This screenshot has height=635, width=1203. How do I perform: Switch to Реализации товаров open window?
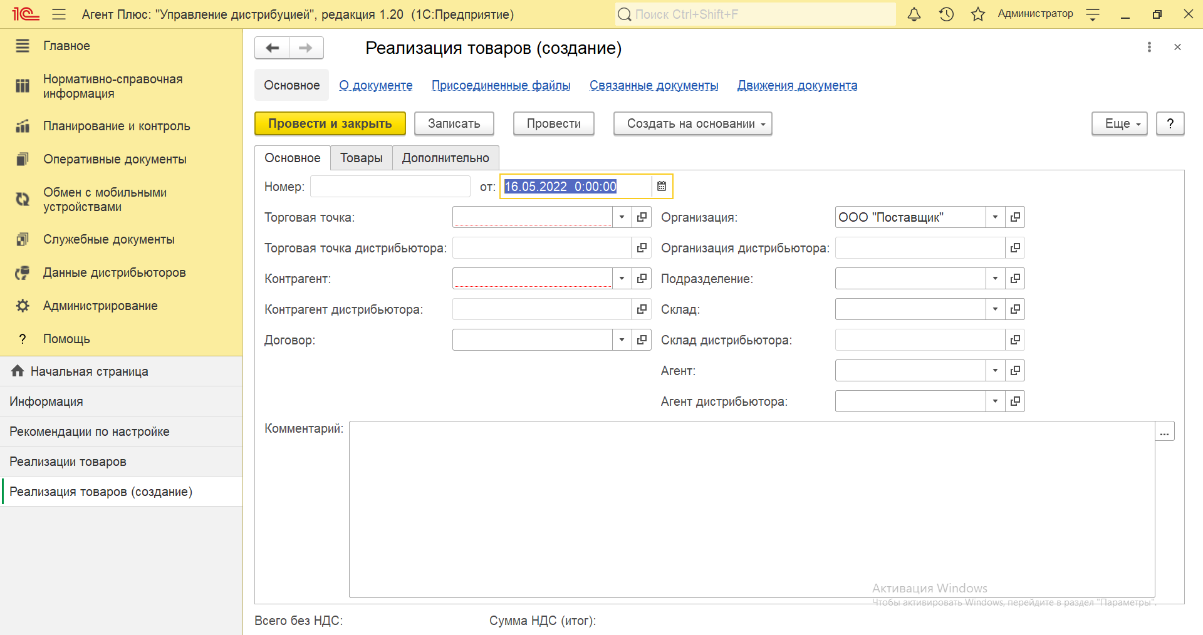122,462
